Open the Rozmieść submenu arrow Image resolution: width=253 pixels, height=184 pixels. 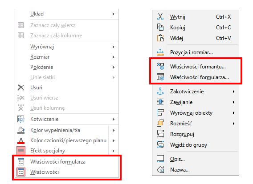click(x=233, y=124)
